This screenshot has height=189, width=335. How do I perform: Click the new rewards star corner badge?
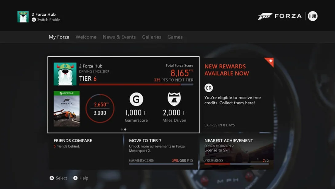[x=270, y=62]
